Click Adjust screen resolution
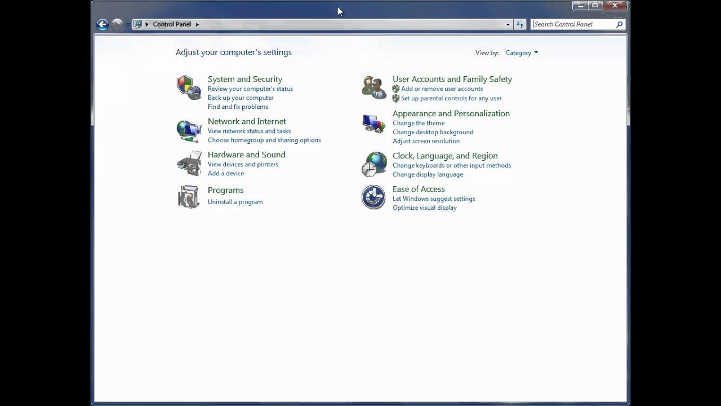Screen dimensions: 721x406 point(426,142)
